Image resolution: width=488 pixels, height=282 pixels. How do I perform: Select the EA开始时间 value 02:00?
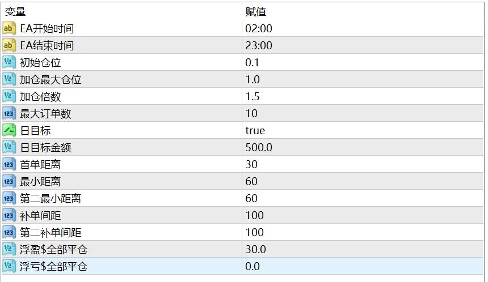(x=259, y=28)
